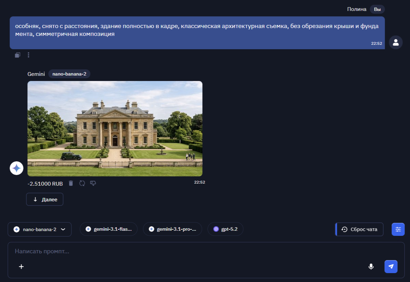Switch to gemini-3.1-flash model chip

109,229
